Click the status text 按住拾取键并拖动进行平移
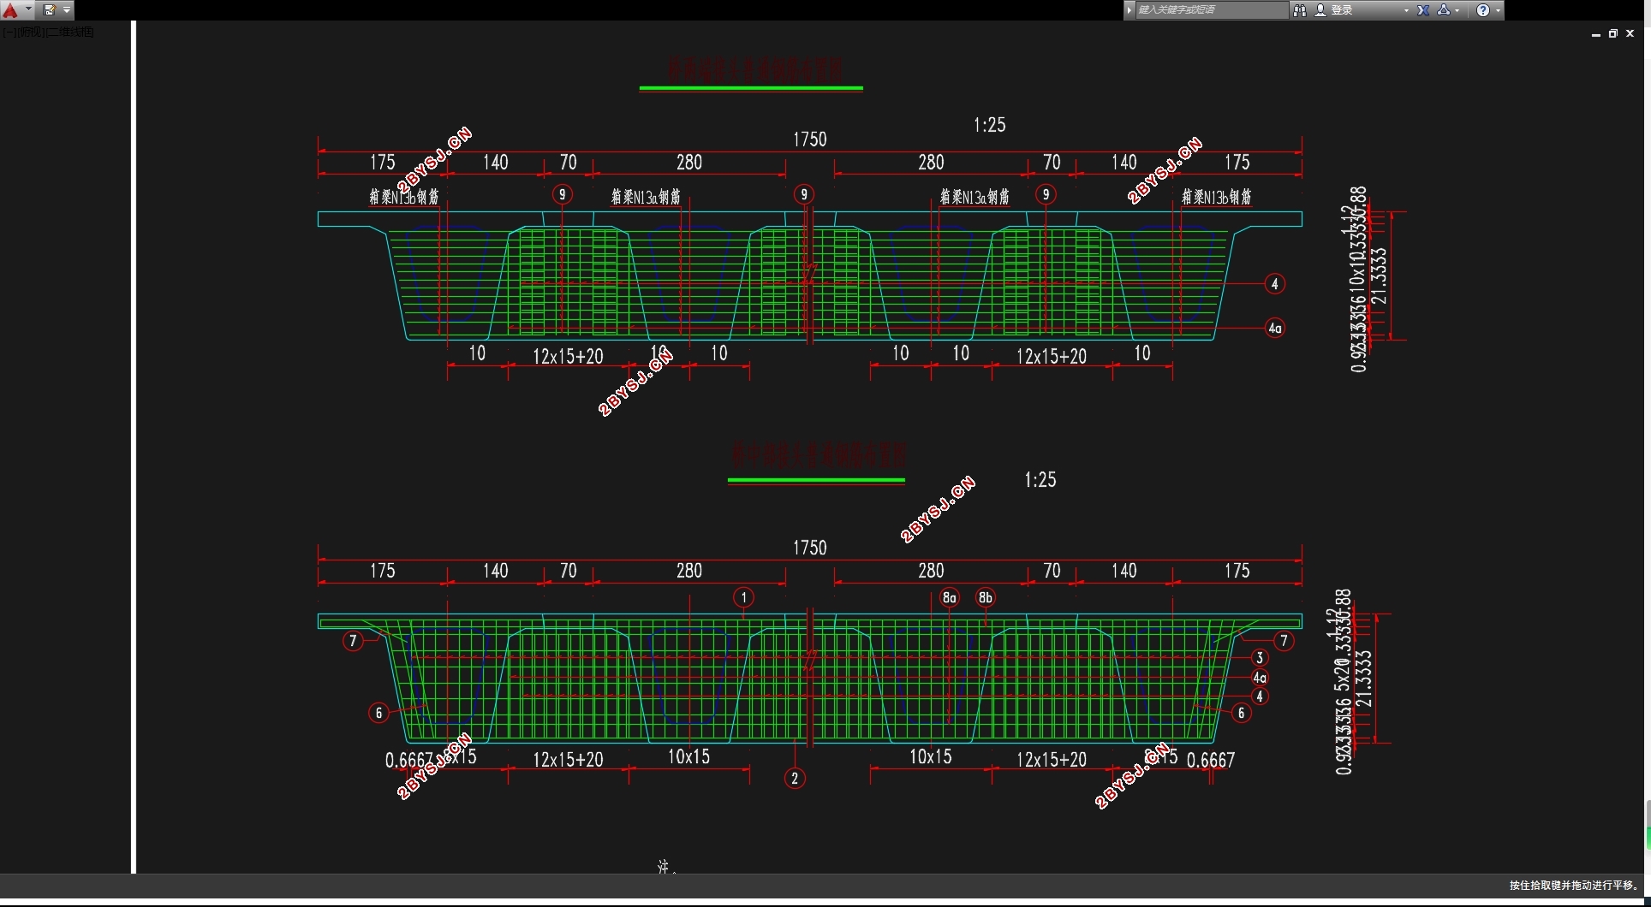 (1574, 886)
